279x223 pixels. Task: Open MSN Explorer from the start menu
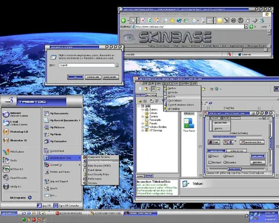(14, 152)
